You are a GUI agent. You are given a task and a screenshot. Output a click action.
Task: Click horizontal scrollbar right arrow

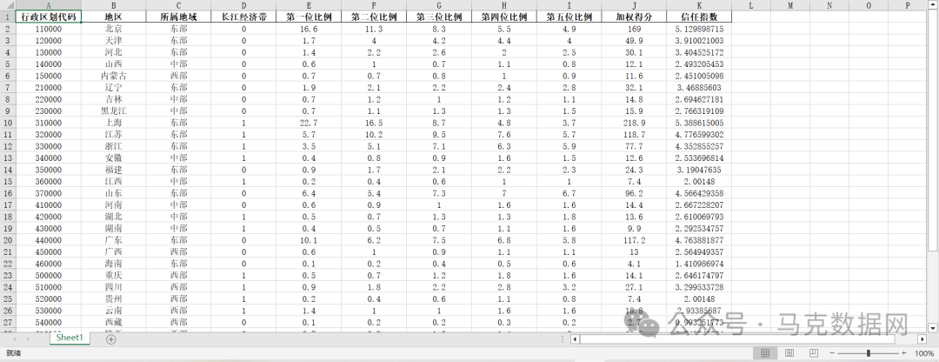click(922, 339)
